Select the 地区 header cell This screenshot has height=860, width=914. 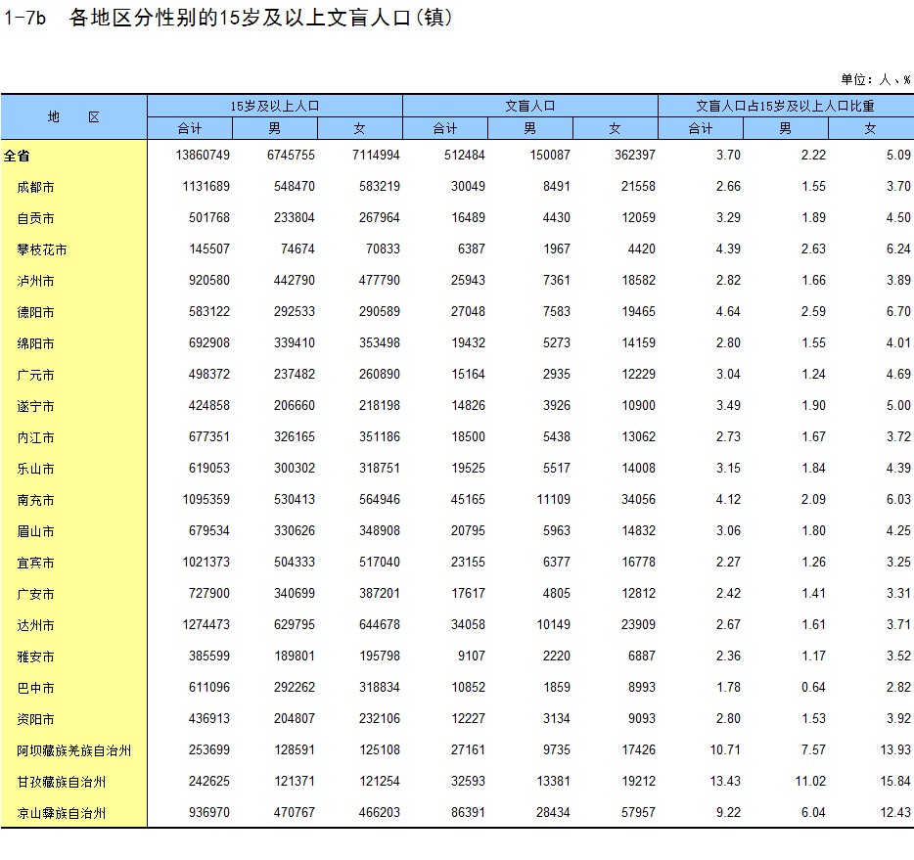point(73,117)
